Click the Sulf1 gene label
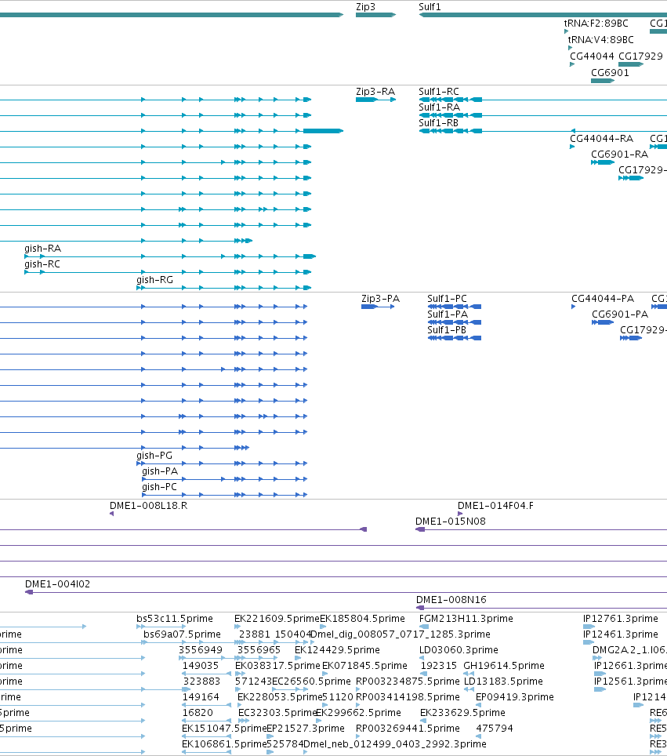The width and height of the screenshot is (667, 756). click(430, 7)
